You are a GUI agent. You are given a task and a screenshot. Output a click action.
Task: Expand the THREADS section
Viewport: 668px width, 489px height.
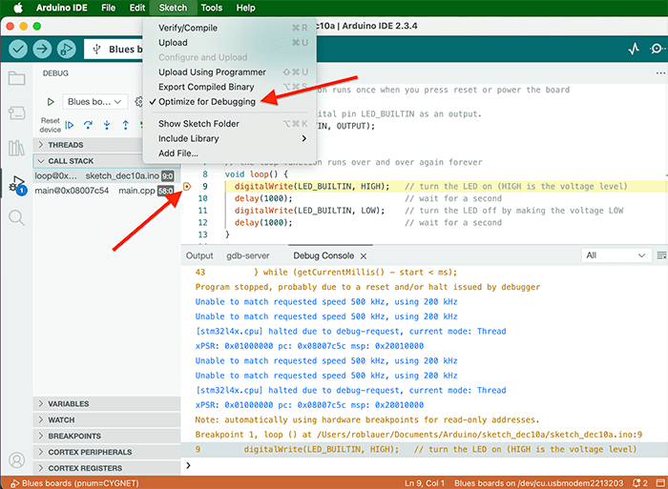click(x=88, y=145)
